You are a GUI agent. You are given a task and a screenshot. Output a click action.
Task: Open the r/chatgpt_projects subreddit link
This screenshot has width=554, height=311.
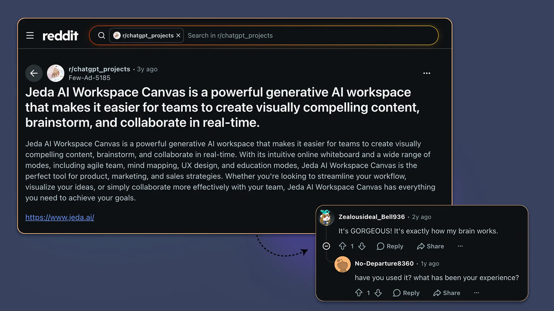[99, 69]
